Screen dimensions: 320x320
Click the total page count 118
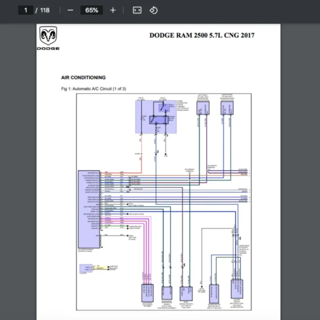tap(45, 10)
